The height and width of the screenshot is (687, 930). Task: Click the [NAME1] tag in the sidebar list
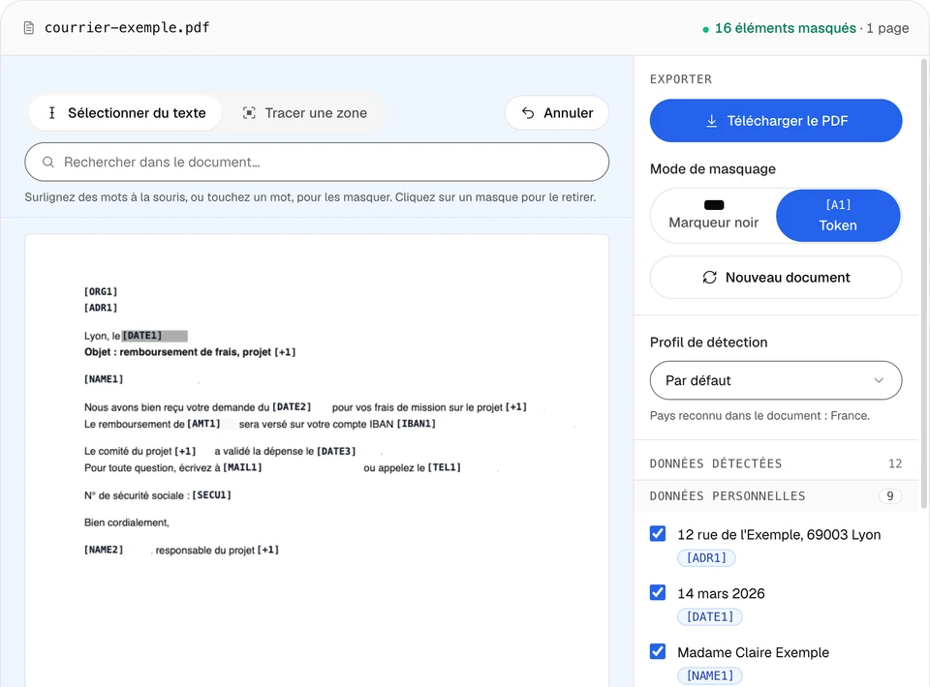click(x=709, y=675)
